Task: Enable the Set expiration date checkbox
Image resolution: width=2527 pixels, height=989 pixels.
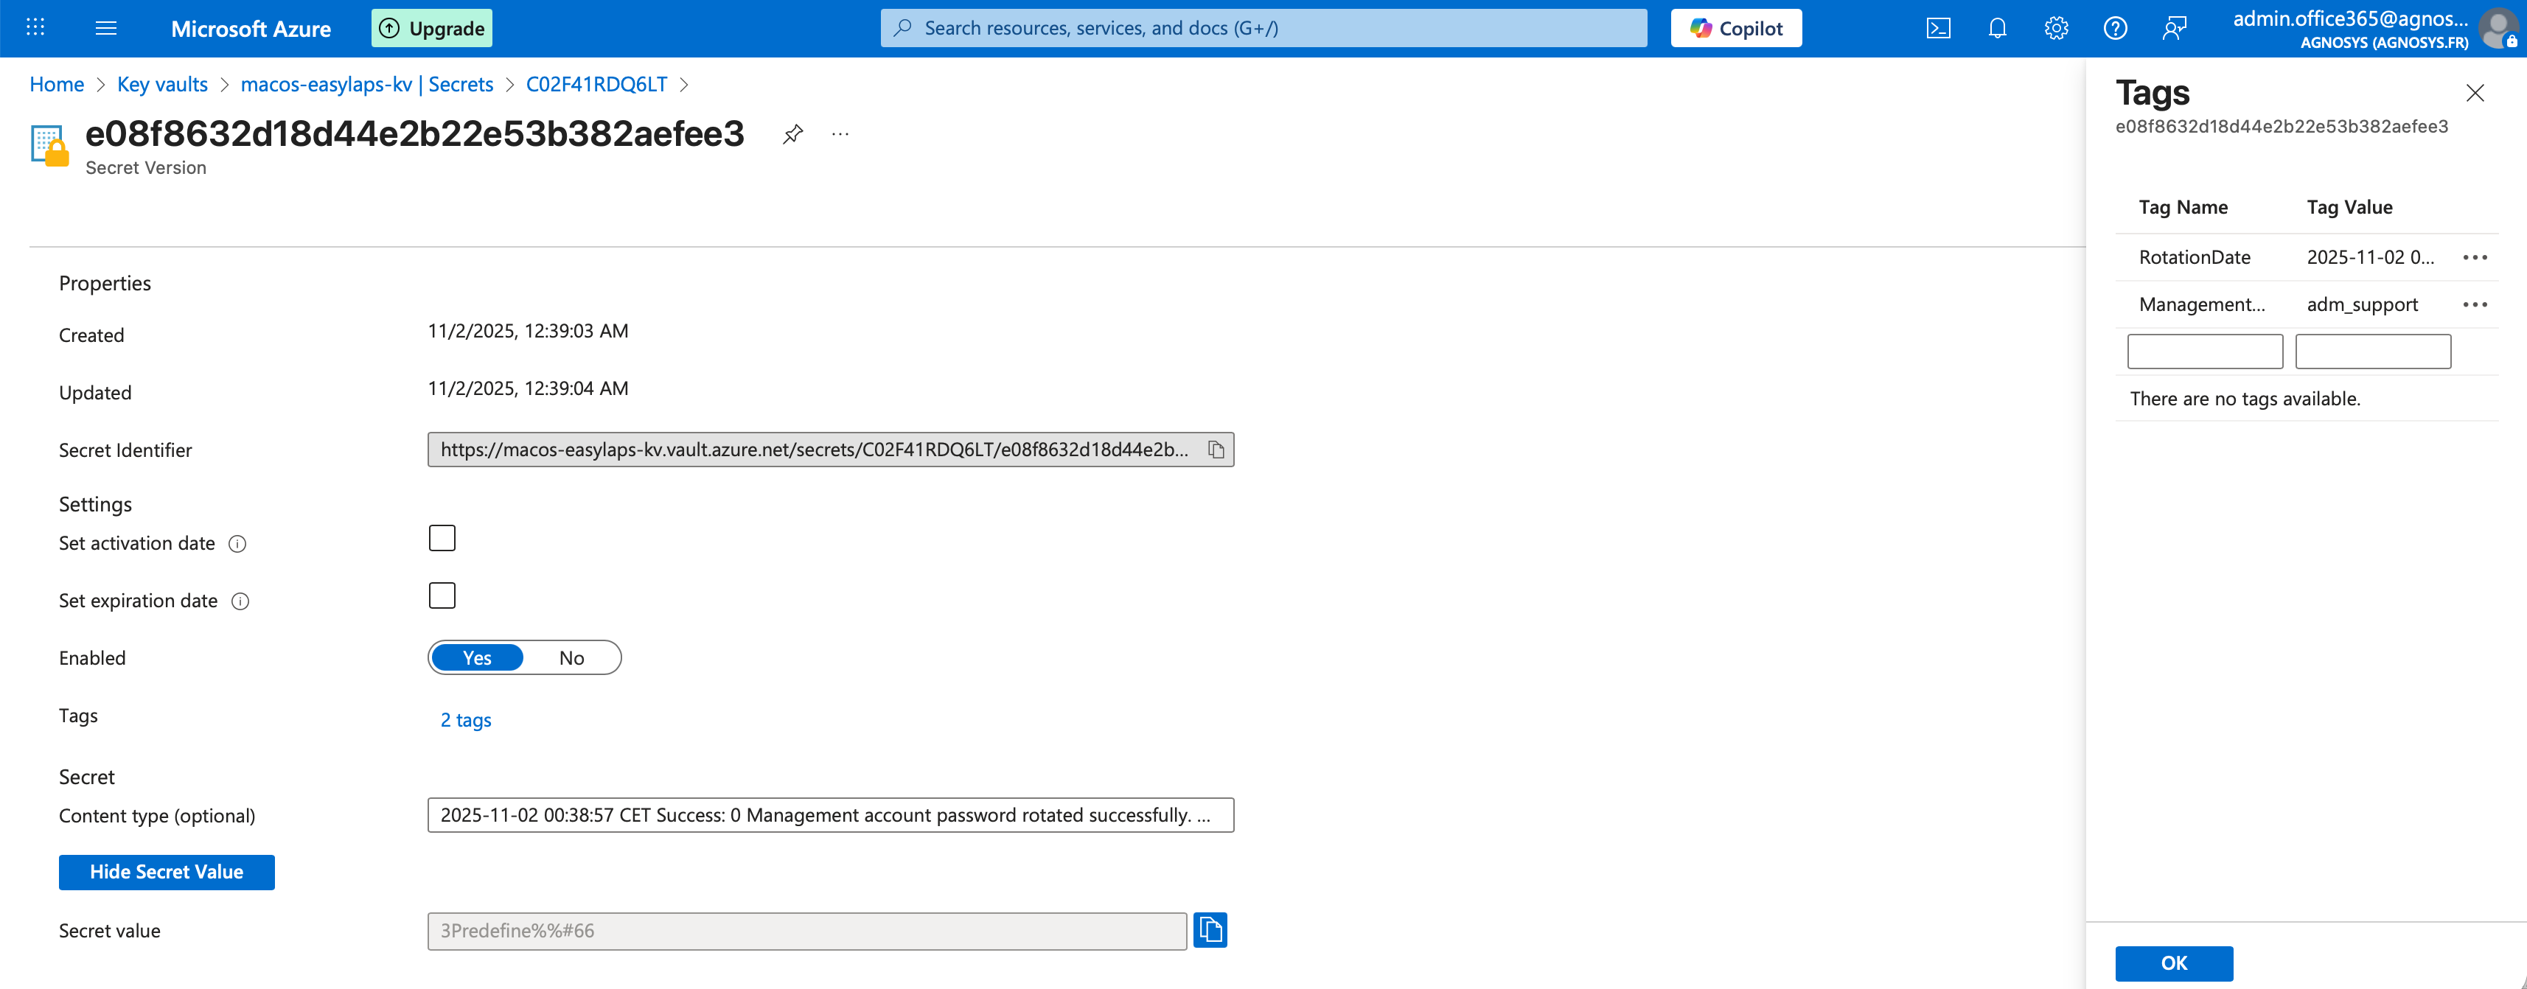Action: pos(442,595)
